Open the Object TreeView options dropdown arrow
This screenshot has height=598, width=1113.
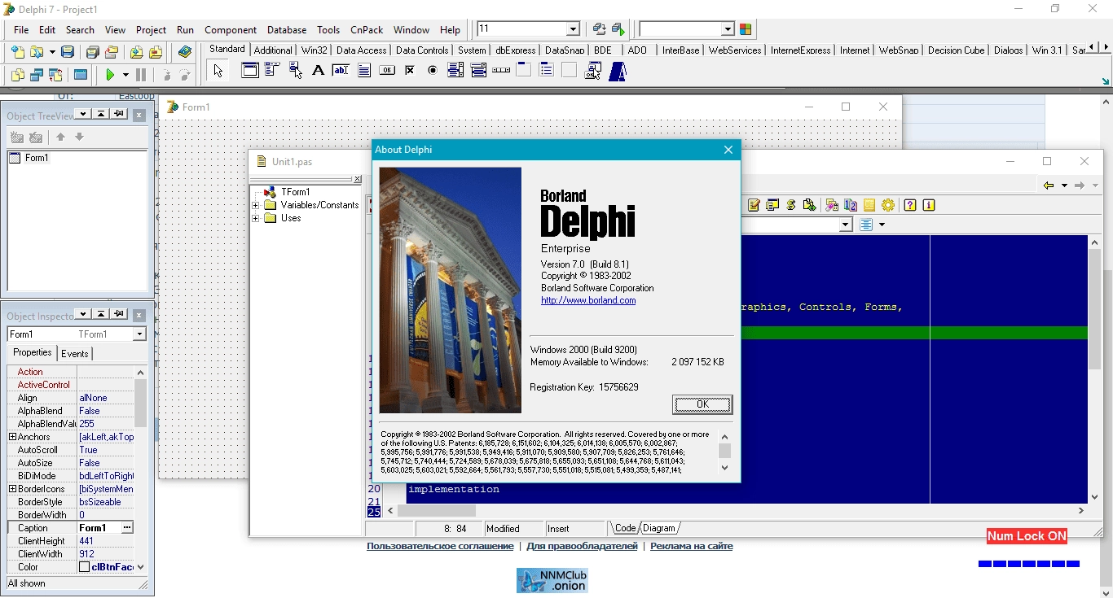pyautogui.click(x=83, y=114)
